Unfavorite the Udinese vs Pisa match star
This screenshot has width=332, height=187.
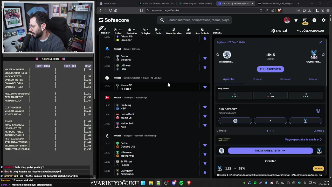tap(205, 67)
